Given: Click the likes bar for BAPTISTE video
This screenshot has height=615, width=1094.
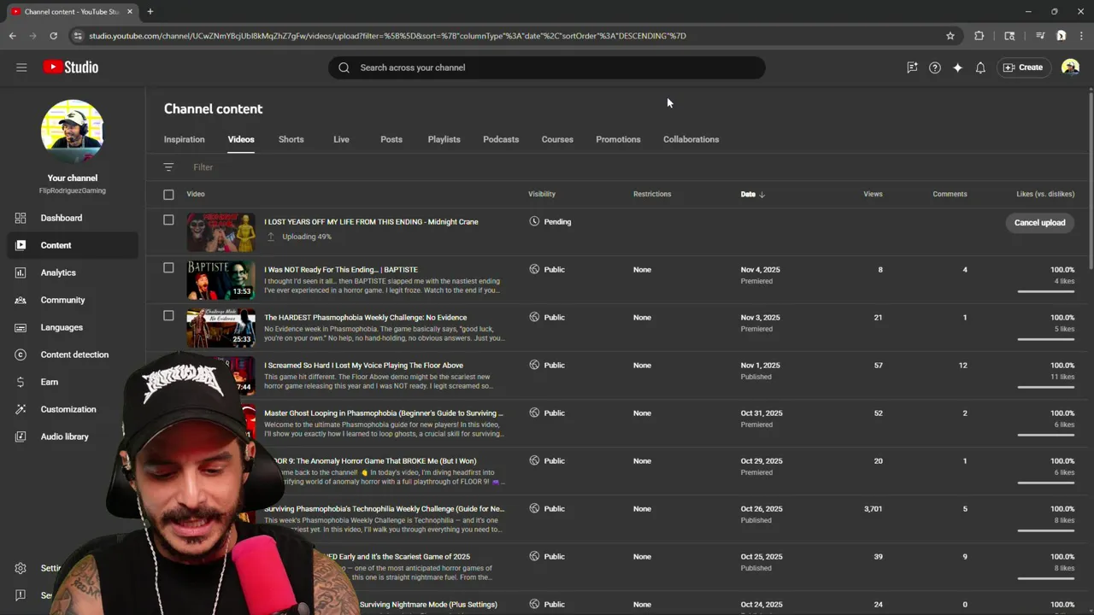Looking at the screenshot, I should 1045,291.
